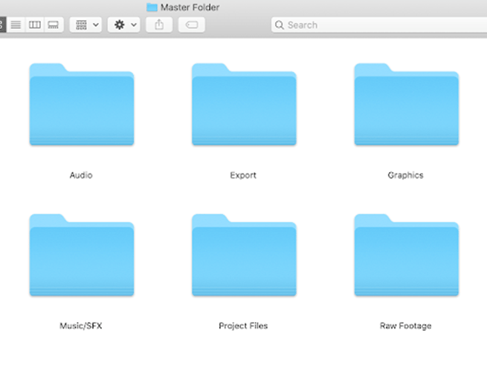Click the Audio folder label

(81, 175)
